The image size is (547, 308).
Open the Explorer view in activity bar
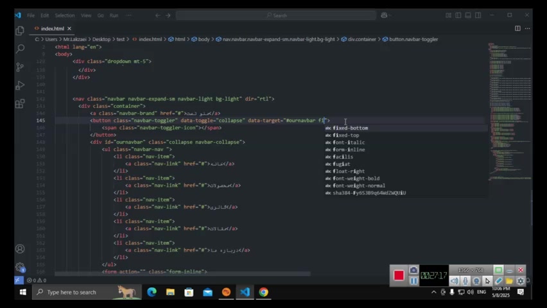click(20, 31)
